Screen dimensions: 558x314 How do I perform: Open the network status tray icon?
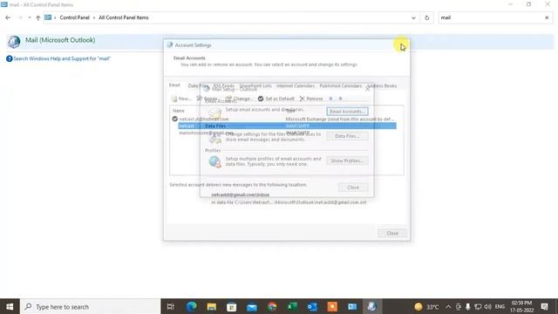point(478,306)
